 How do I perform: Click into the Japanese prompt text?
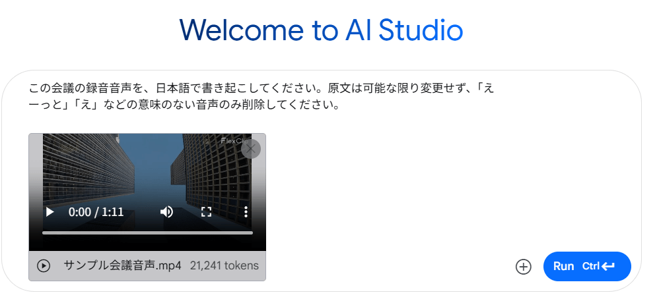[x=261, y=96]
